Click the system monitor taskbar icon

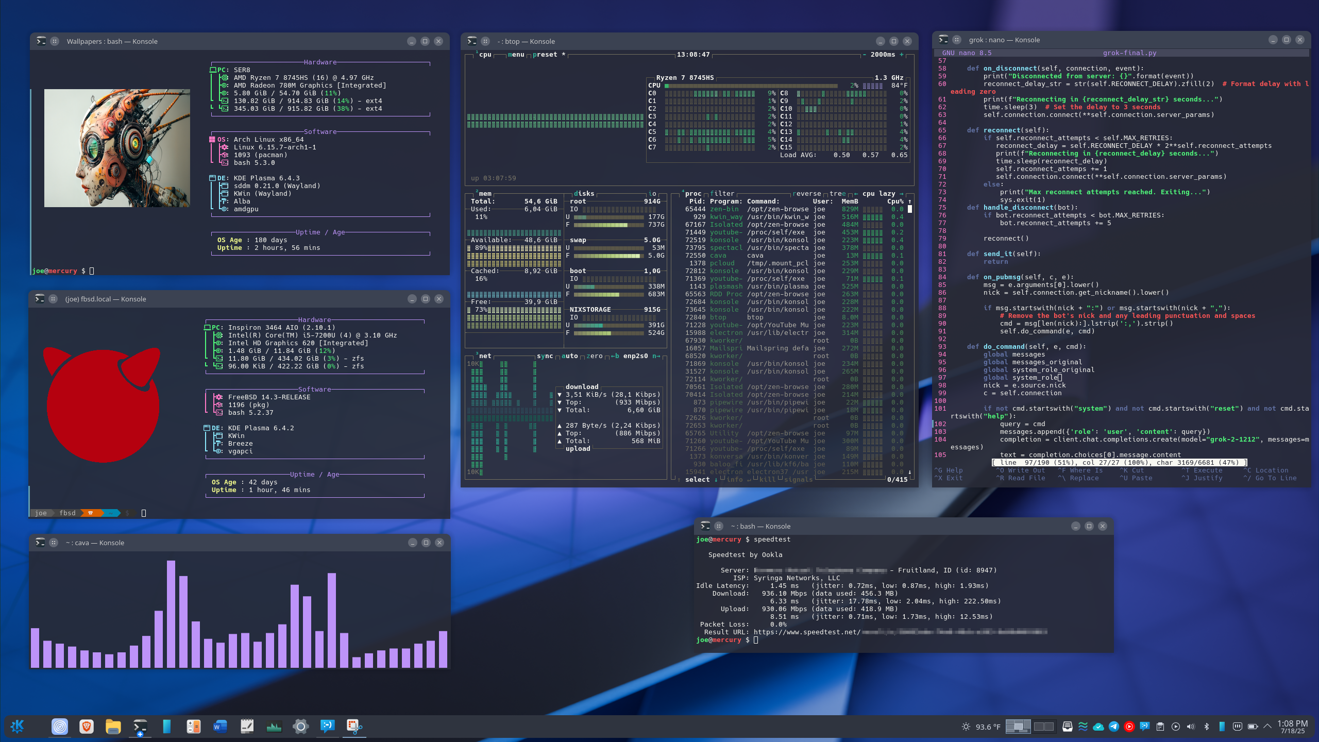point(274,727)
